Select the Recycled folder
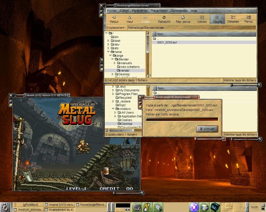This screenshot has height=212, width=266. click(124, 98)
